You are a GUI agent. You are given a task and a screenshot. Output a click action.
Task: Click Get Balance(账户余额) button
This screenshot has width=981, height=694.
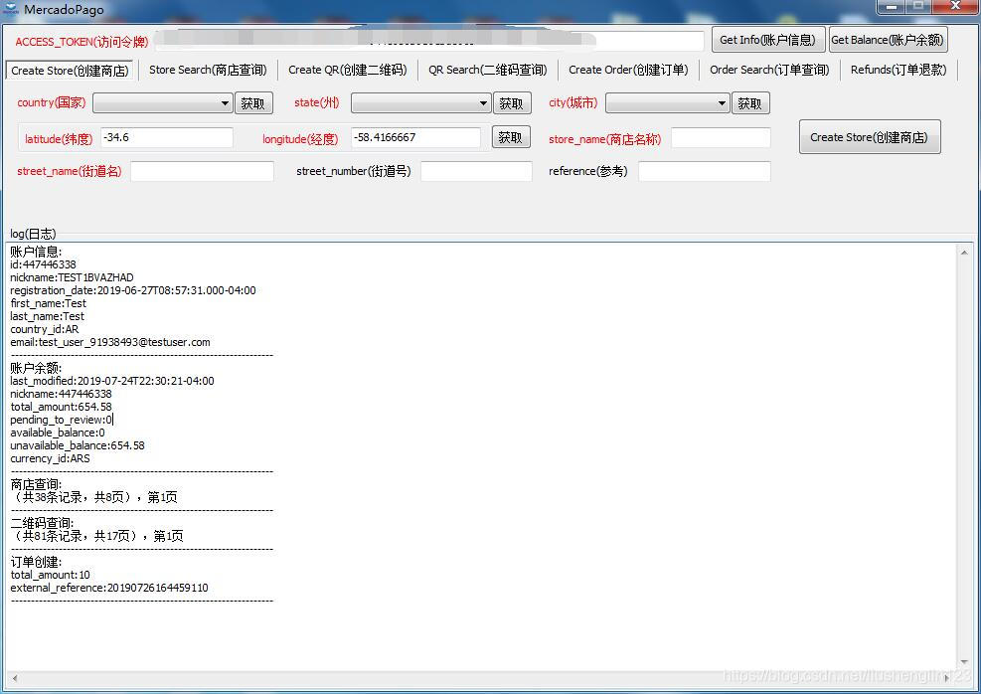pyautogui.click(x=888, y=40)
